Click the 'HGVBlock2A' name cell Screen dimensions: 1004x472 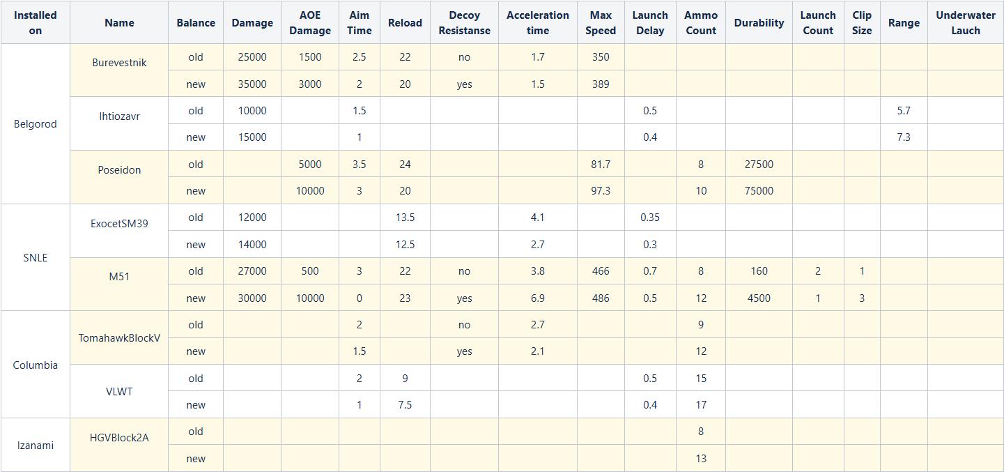click(x=119, y=445)
